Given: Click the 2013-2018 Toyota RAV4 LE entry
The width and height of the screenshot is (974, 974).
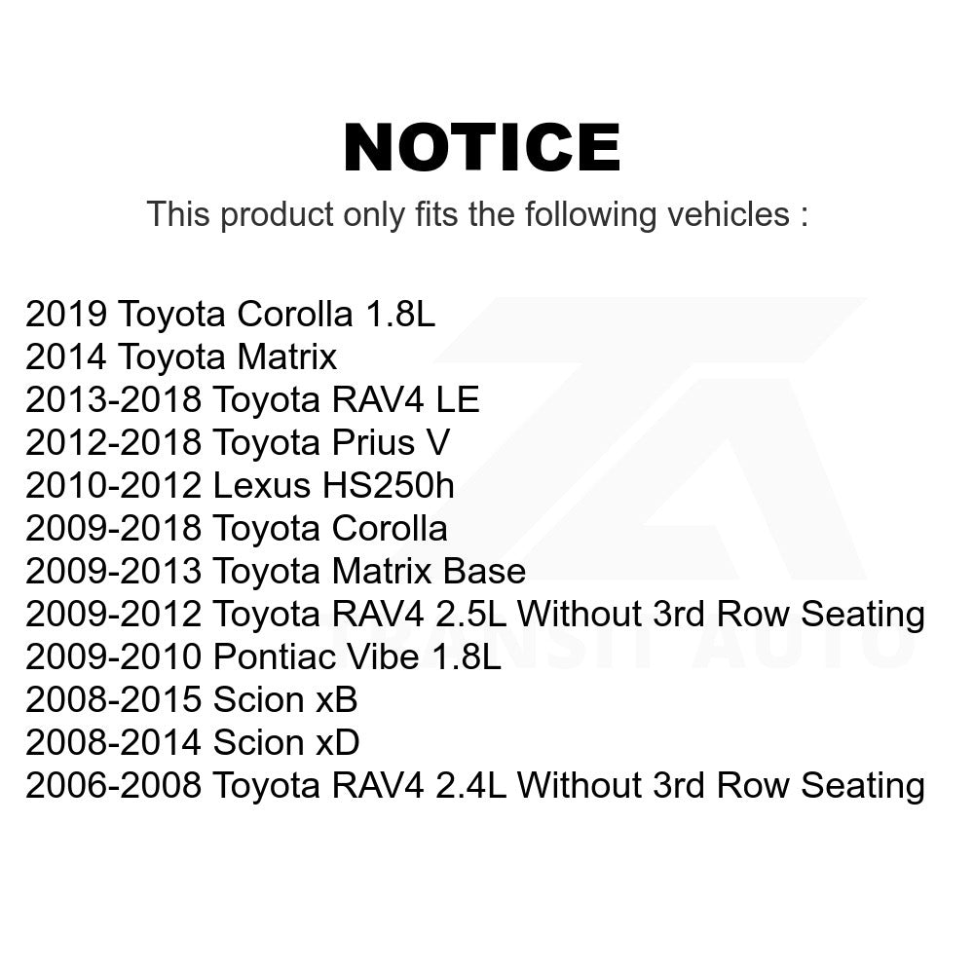Looking at the screenshot, I should pyautogui.click(x=252, y=399).
